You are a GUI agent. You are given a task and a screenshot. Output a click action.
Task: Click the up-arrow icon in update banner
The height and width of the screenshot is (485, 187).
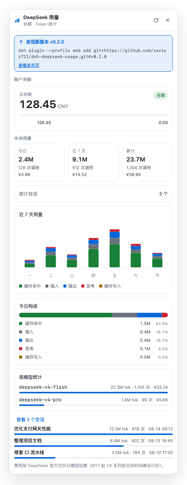tap(21, 42)
